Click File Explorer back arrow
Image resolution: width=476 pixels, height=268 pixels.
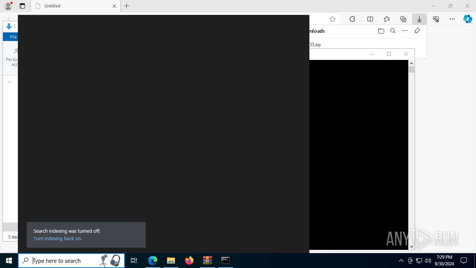tap(10, 82)
